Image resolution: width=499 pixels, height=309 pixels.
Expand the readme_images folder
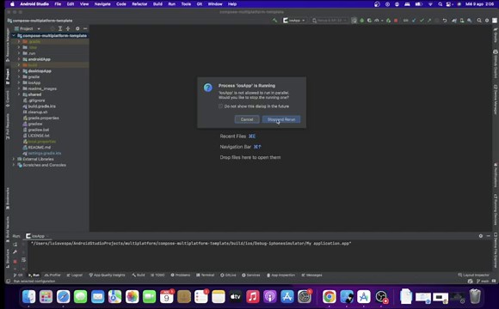(x=19, y=88)
